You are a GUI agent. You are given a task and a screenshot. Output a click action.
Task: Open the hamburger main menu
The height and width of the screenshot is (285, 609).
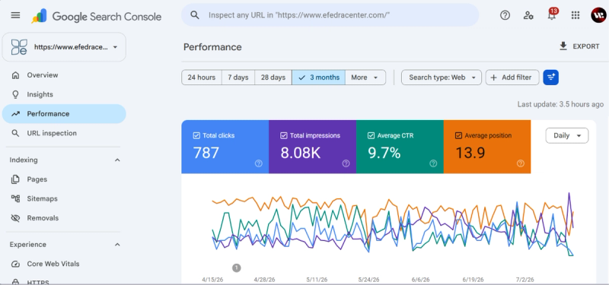[x=15, y=15]
